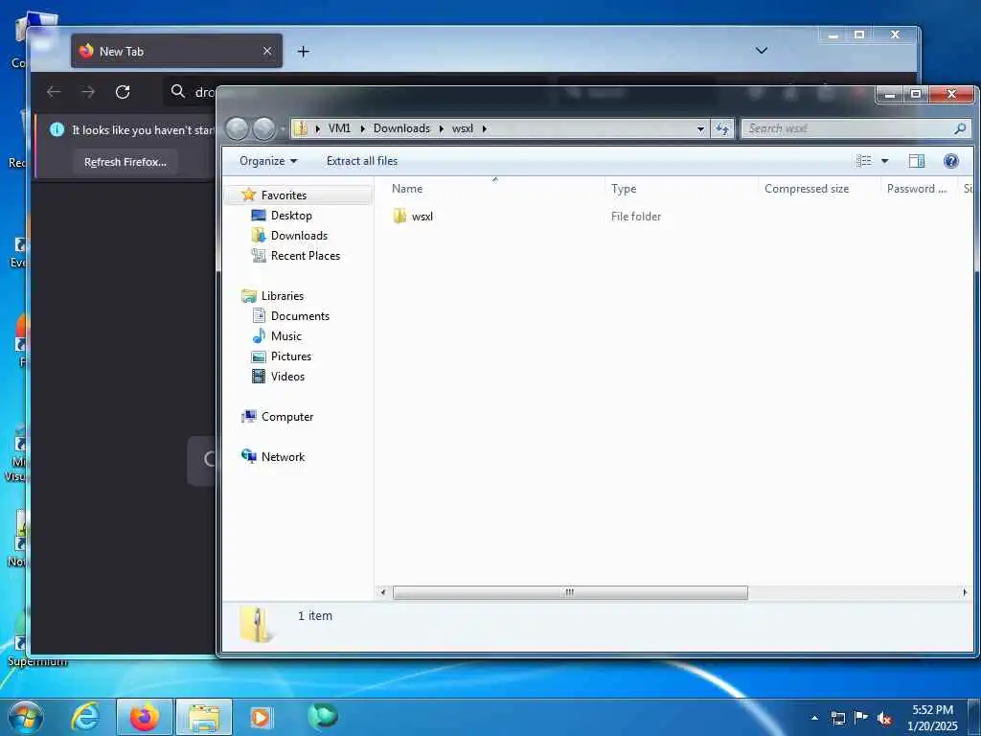Select Libraries in the navigation pane
Image resolution: width=981 pixels, height=736 pixels.
click(x=283, y=296)
